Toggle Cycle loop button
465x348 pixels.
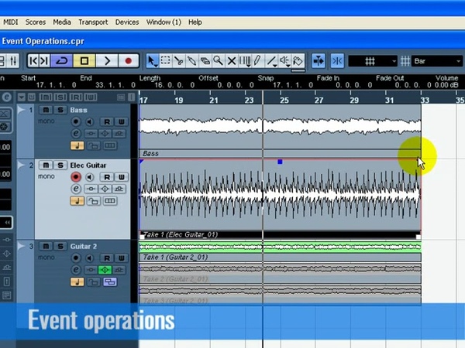61,61
